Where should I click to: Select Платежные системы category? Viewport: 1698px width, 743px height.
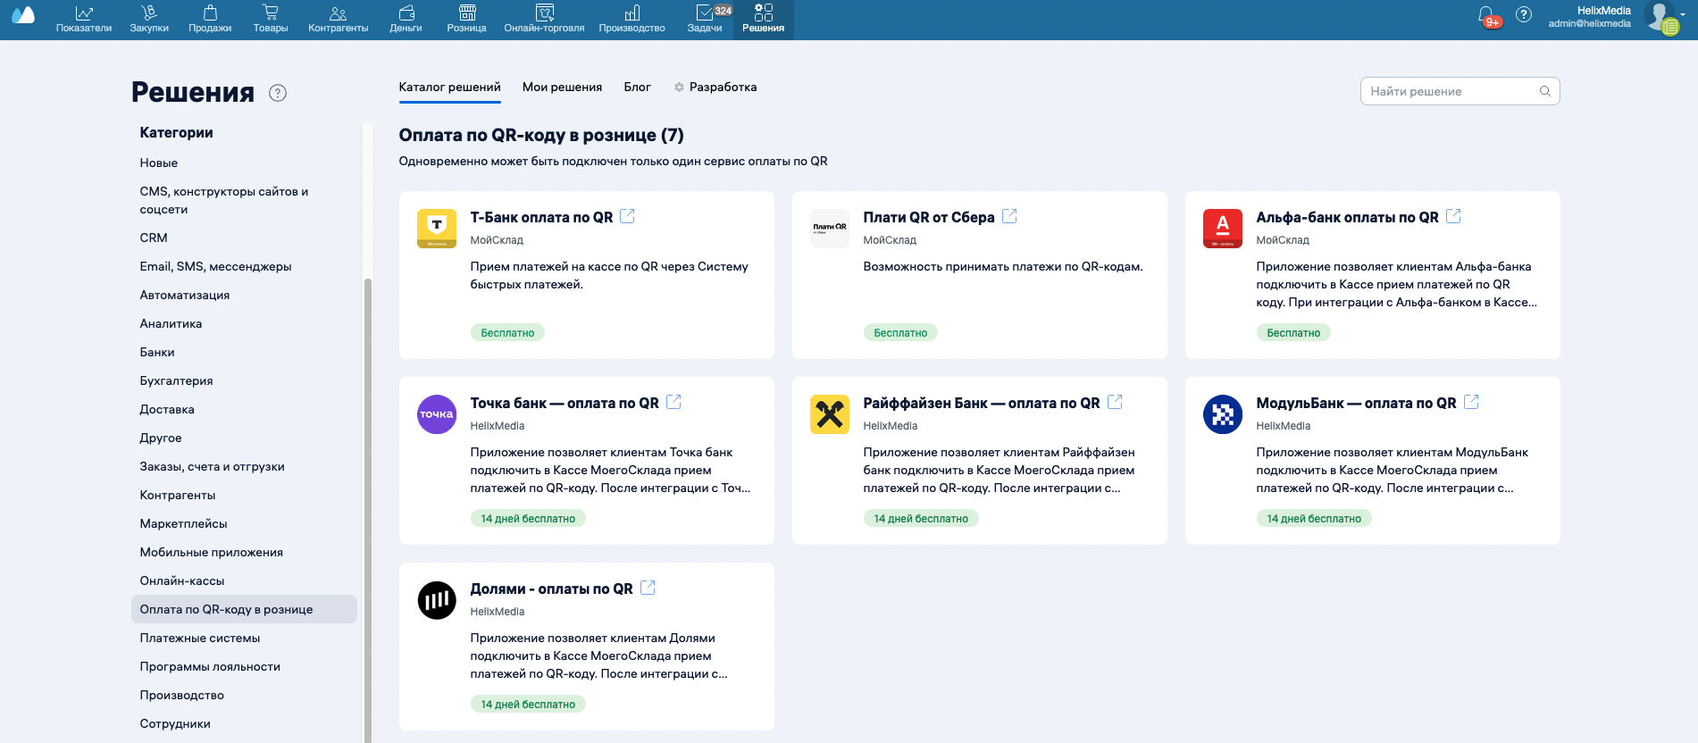[200, 638]
